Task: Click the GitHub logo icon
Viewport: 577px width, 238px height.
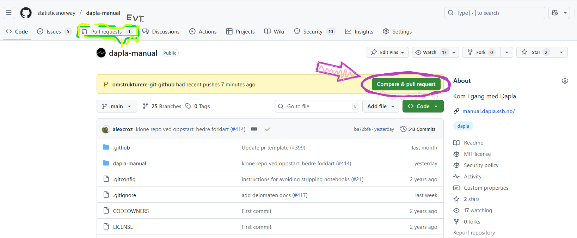Action: coord(26,13)
